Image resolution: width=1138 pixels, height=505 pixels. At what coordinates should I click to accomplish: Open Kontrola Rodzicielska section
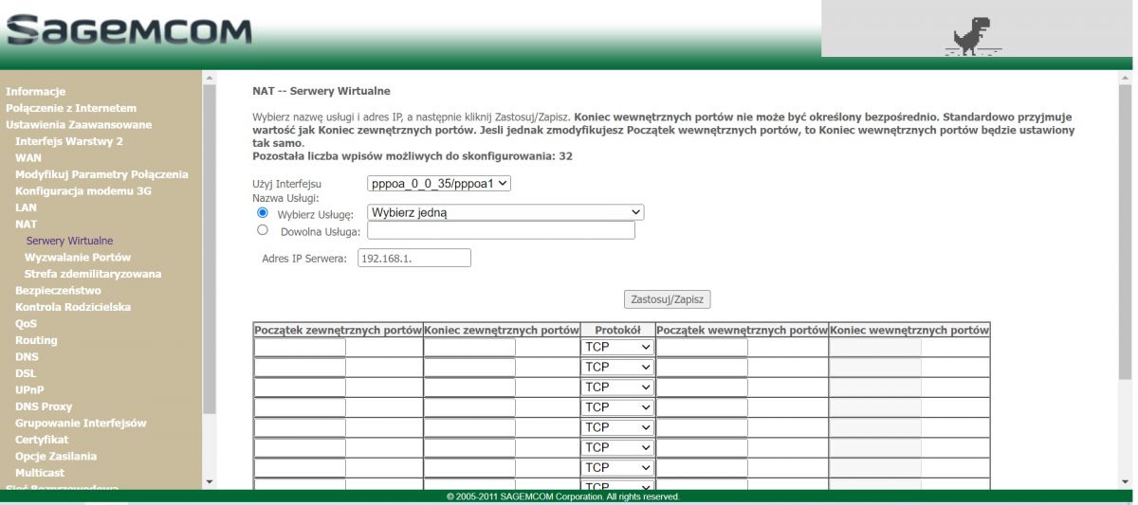click(73, 307)
